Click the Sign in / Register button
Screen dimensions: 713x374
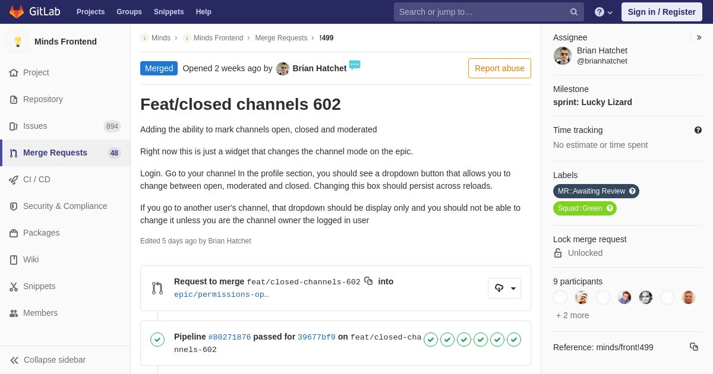pyautogui.click(x=661, y=12)
